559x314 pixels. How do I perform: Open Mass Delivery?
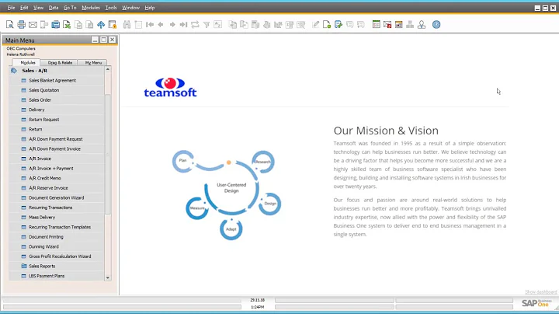[42, 218]
